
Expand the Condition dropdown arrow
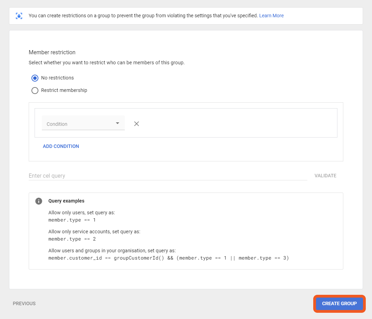118,123
